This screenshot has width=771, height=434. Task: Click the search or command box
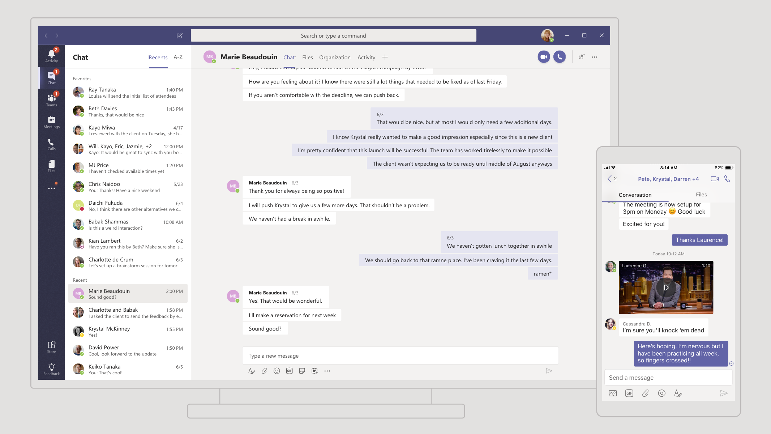coord(333,35)
